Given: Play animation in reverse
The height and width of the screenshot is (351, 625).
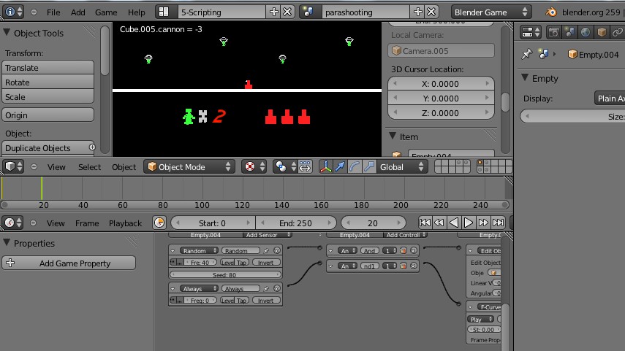Looking at the screenshot, I should point(454,223).
